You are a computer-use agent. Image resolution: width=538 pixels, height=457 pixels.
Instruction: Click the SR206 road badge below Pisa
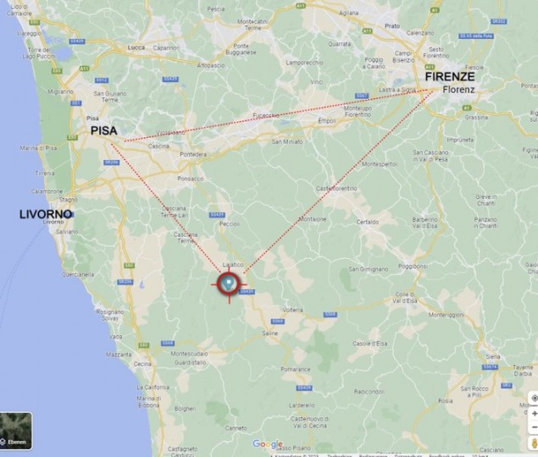pyautogui.click(x=112, y=162)
